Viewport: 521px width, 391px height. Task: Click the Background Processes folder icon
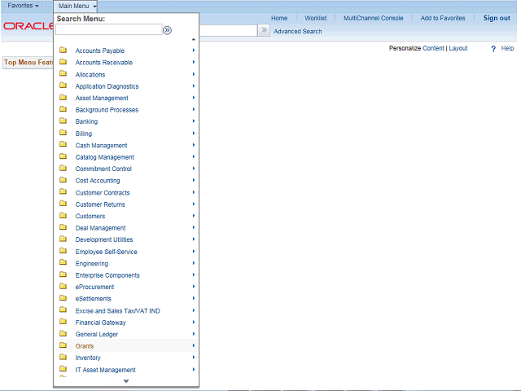(63, 109)
